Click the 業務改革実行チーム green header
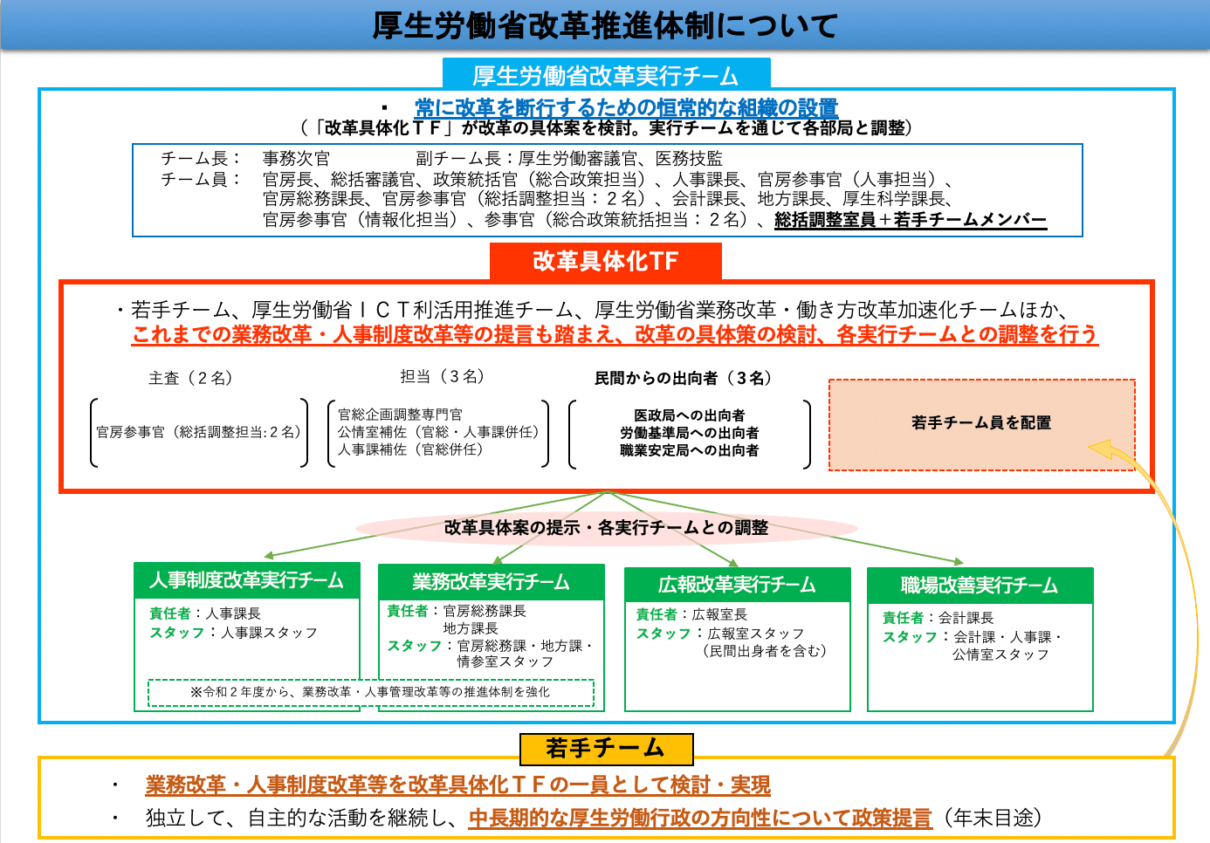1210x843 pixels. tap(491, 582)
